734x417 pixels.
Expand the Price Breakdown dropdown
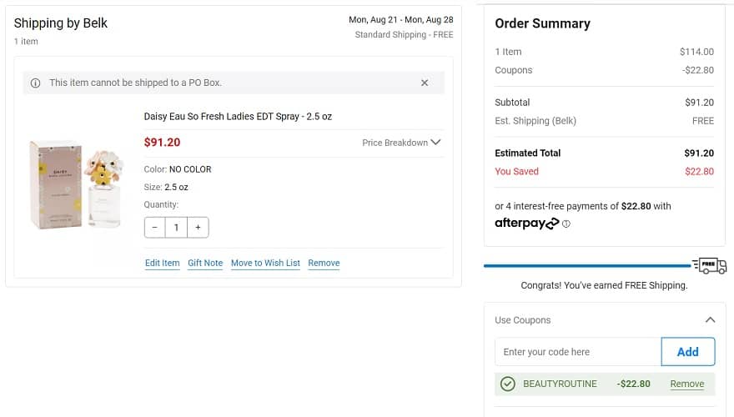click(x=401, y=143)
